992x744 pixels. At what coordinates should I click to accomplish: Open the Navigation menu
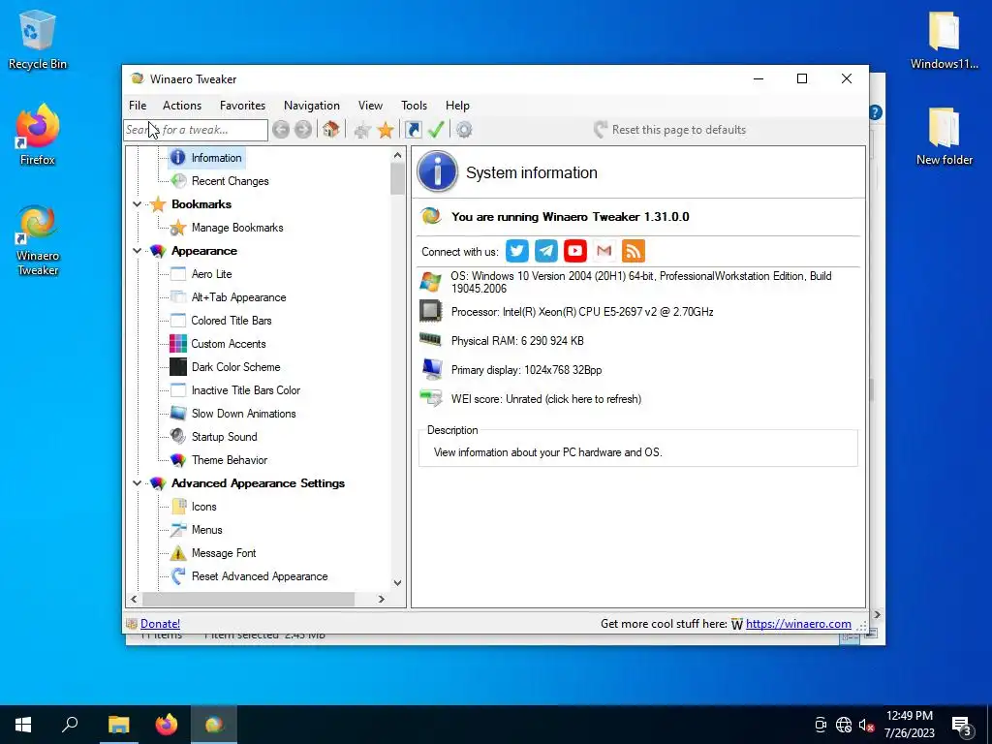311,106
